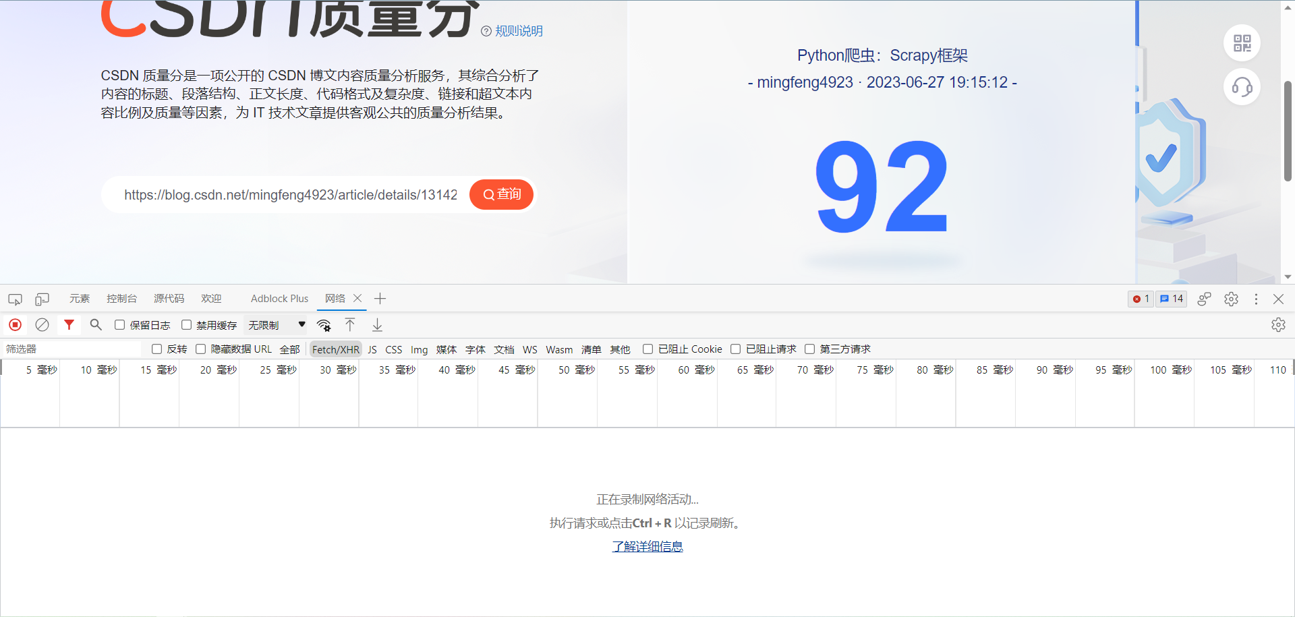1295x617 pixels.
Task: Close the 网络 tab
Action: point(357,298)
